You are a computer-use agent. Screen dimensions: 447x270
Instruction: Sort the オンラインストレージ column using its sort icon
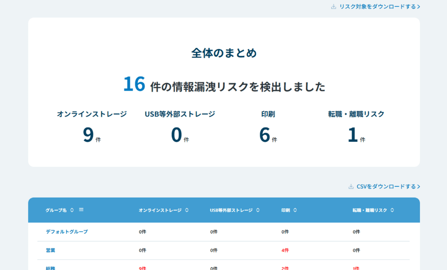(x=187, y=210)
